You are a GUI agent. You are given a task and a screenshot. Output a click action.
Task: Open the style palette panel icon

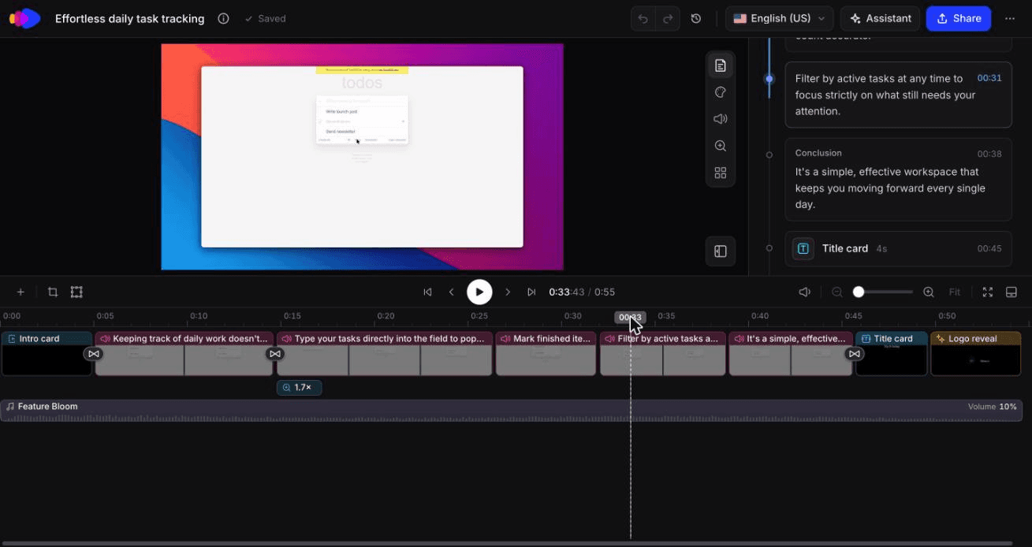tap(720, 92)
